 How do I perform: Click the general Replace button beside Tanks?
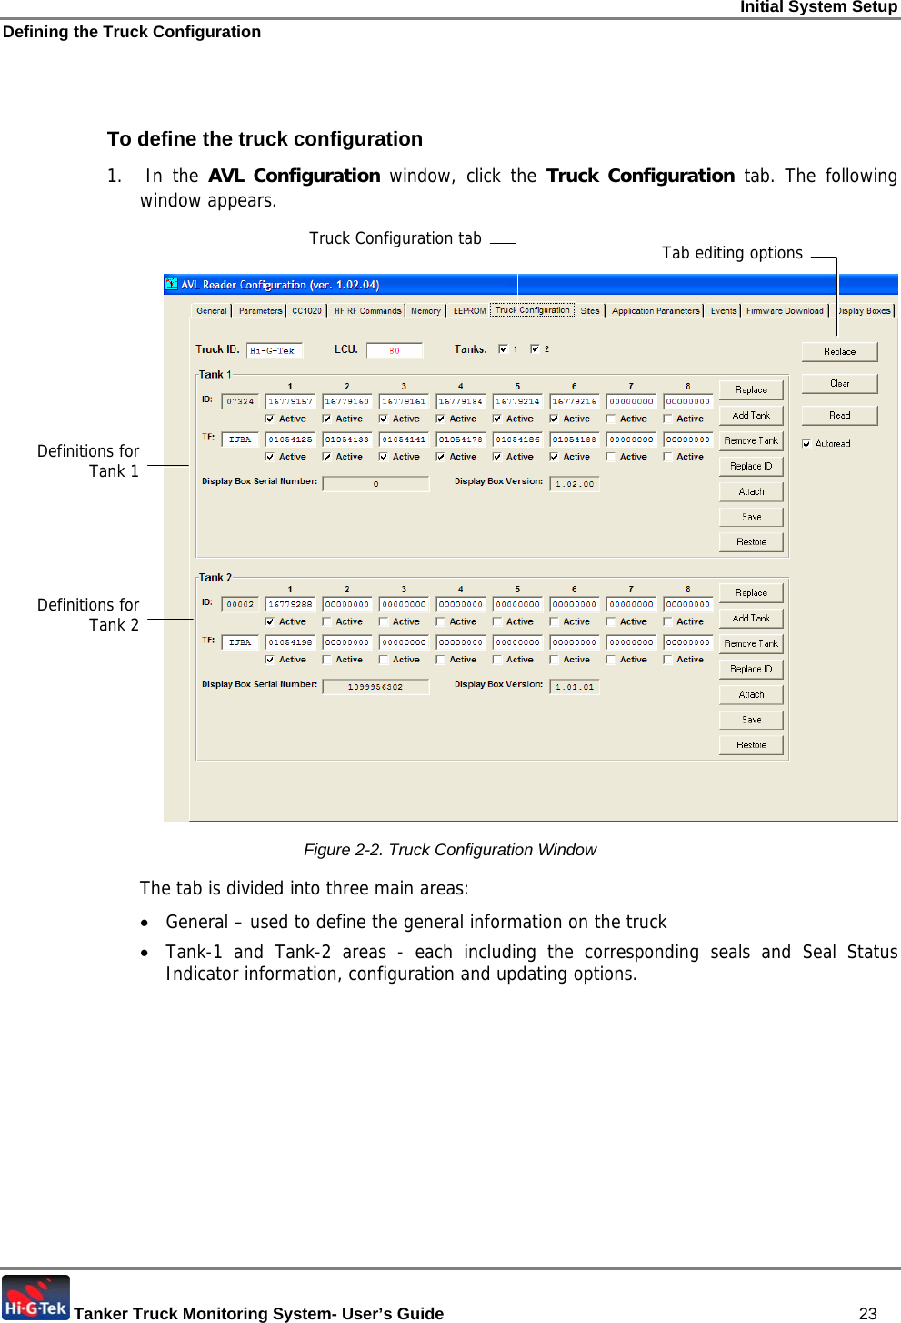click(x=840, y=351)
